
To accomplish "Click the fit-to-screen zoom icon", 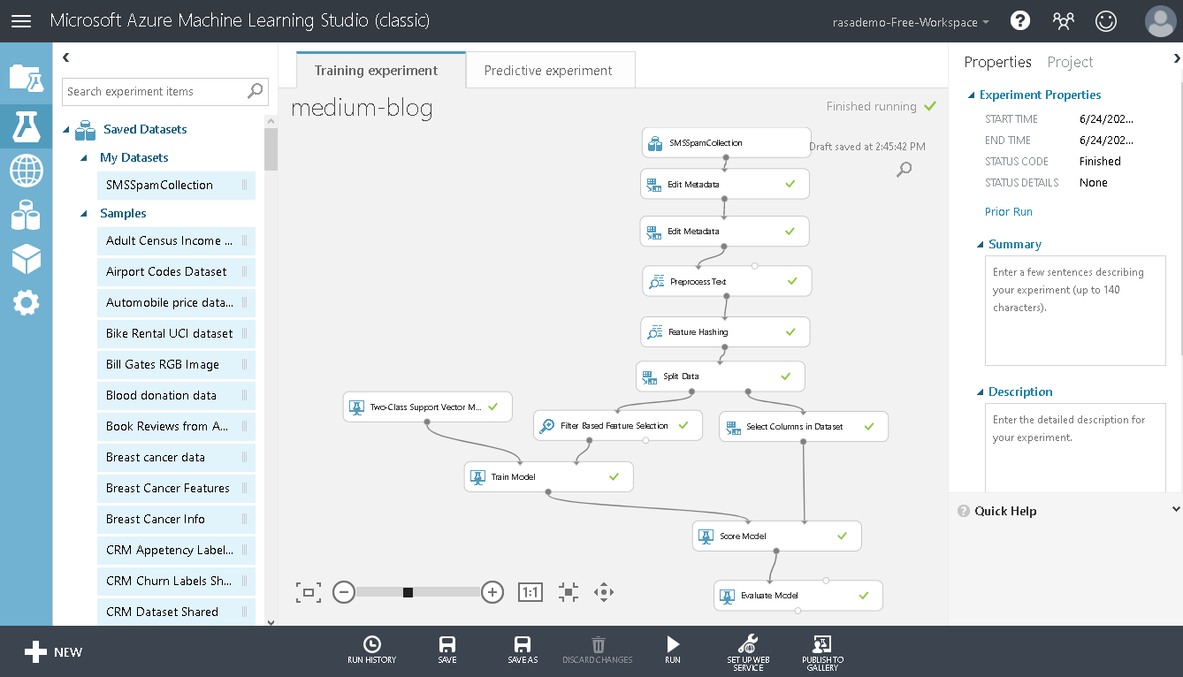I will 308,592.
